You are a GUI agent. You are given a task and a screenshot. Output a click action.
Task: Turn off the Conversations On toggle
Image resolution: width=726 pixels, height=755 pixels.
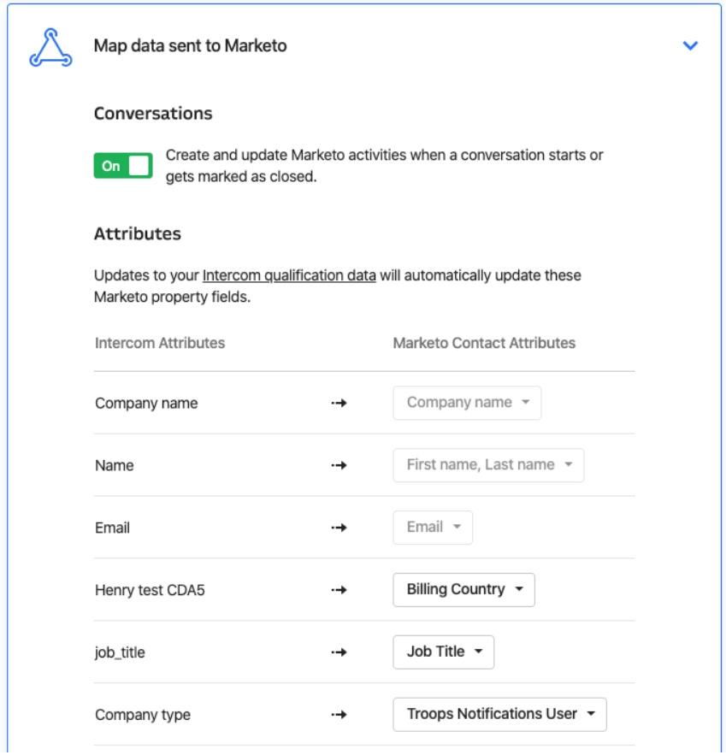pos(123,166)
